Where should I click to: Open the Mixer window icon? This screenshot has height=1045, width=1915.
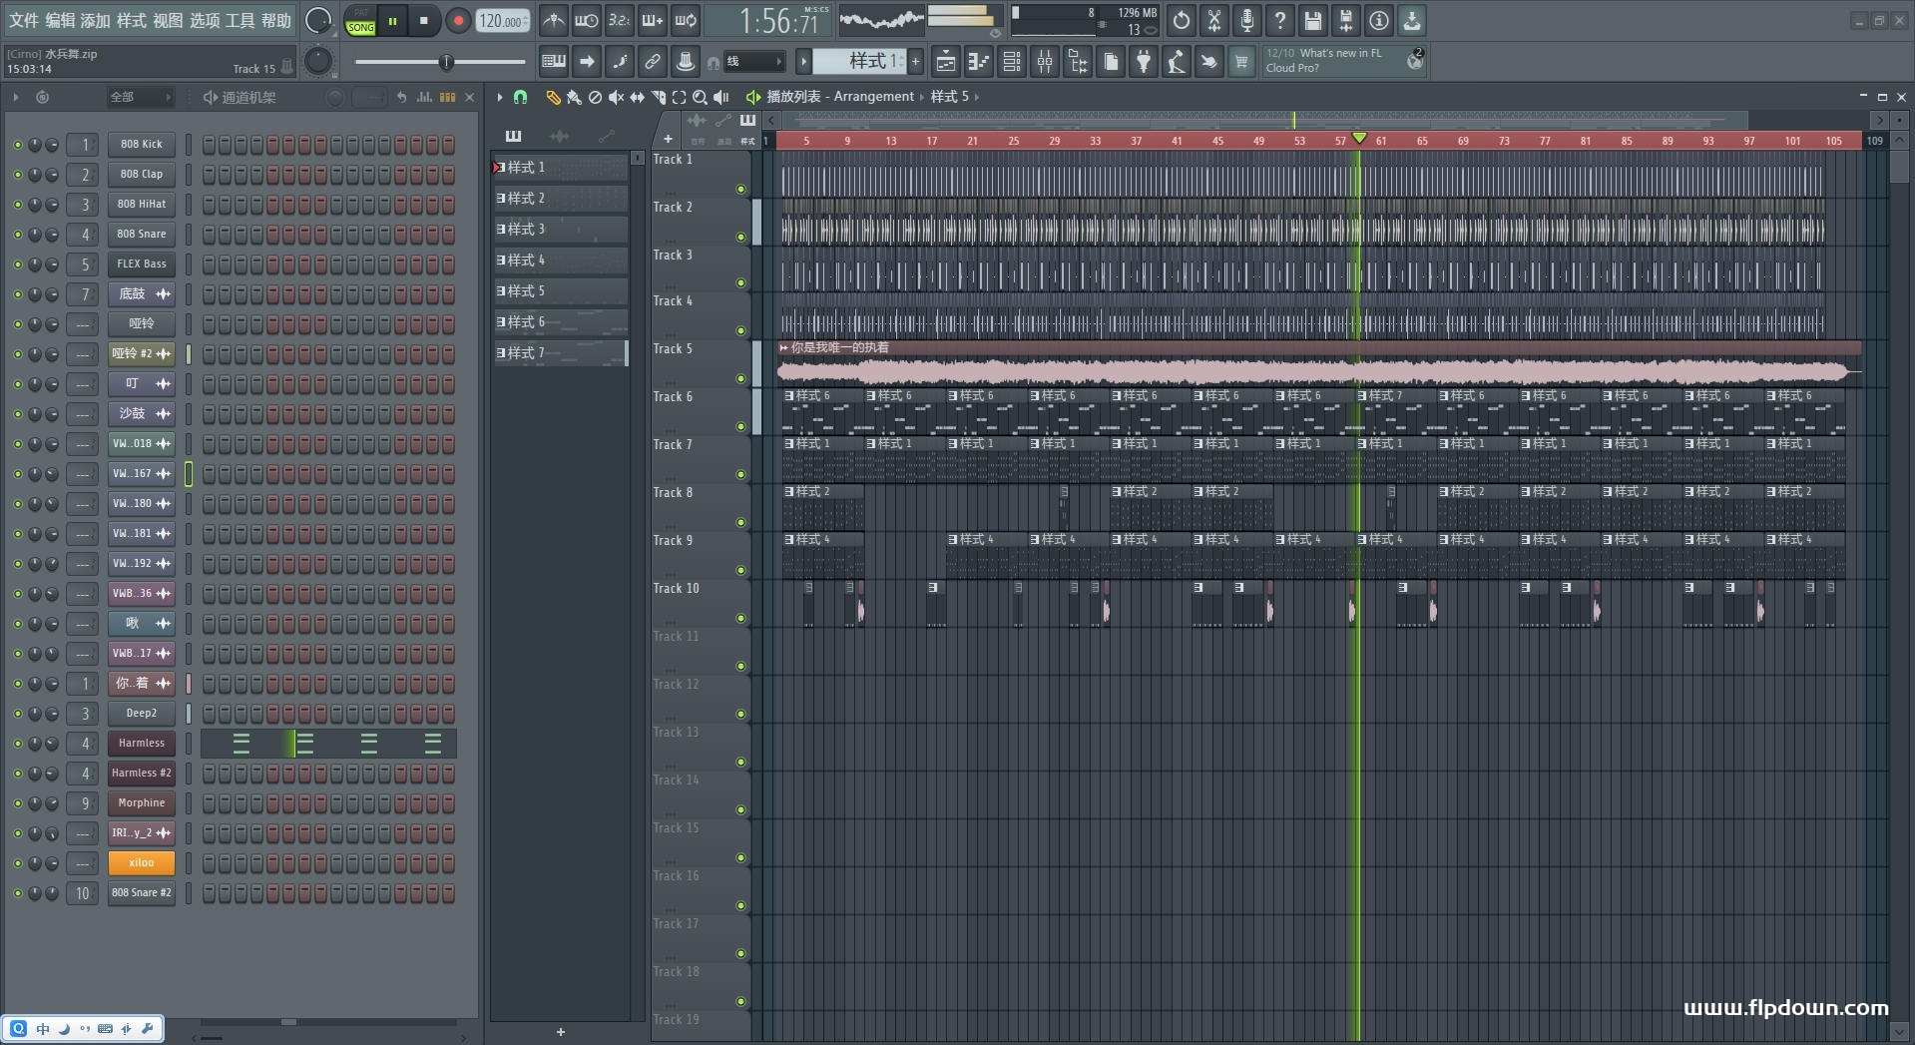1044,62
